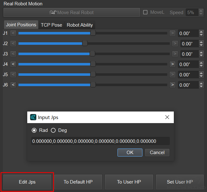Click the Speed percentage field

pyautogui.click(x=192, y=13)
